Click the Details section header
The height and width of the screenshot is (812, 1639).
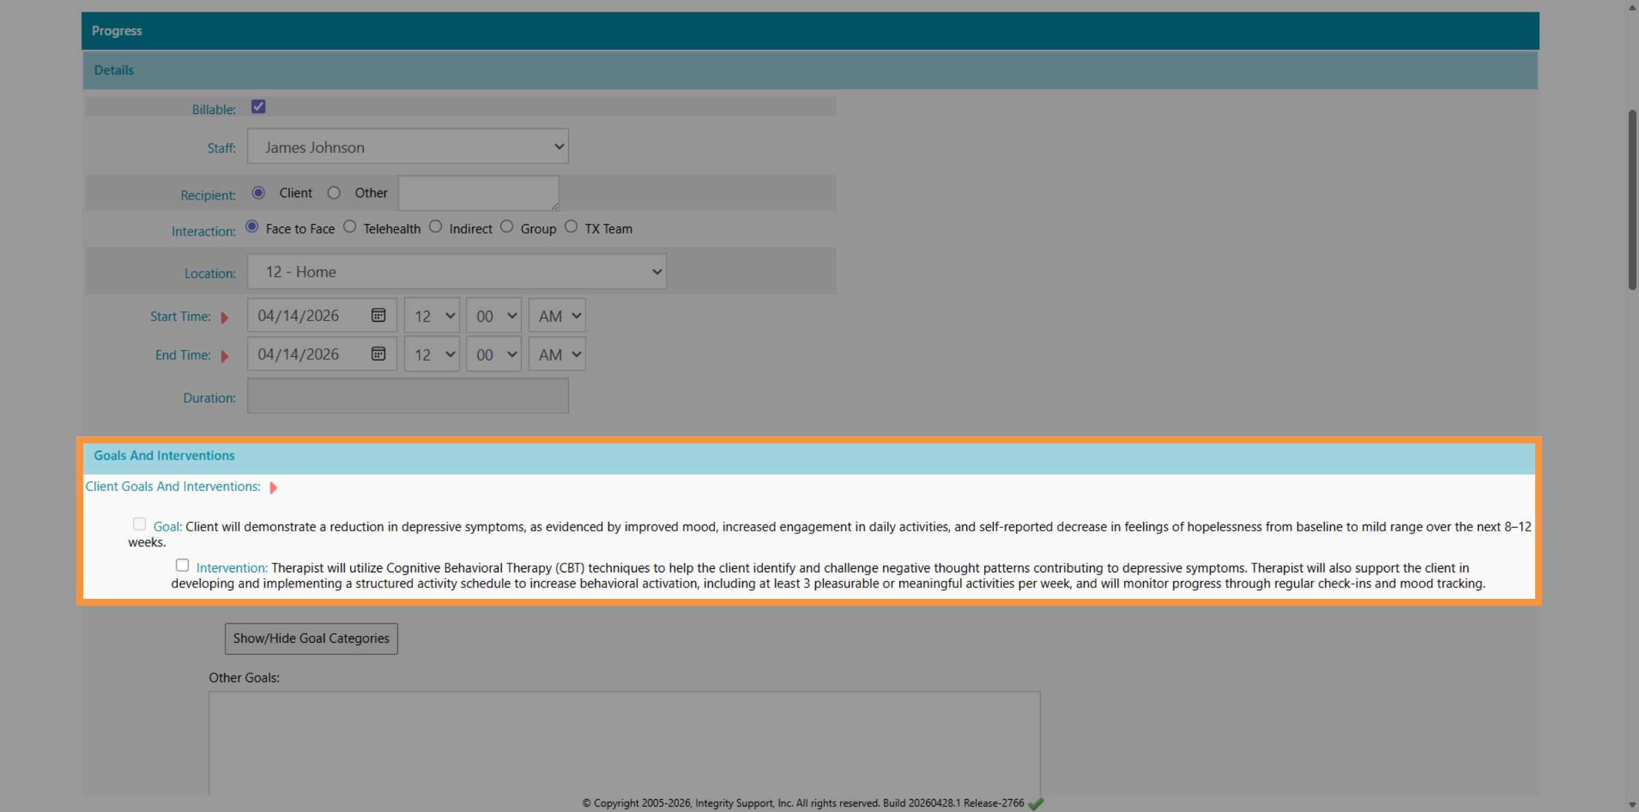(811, 70)
